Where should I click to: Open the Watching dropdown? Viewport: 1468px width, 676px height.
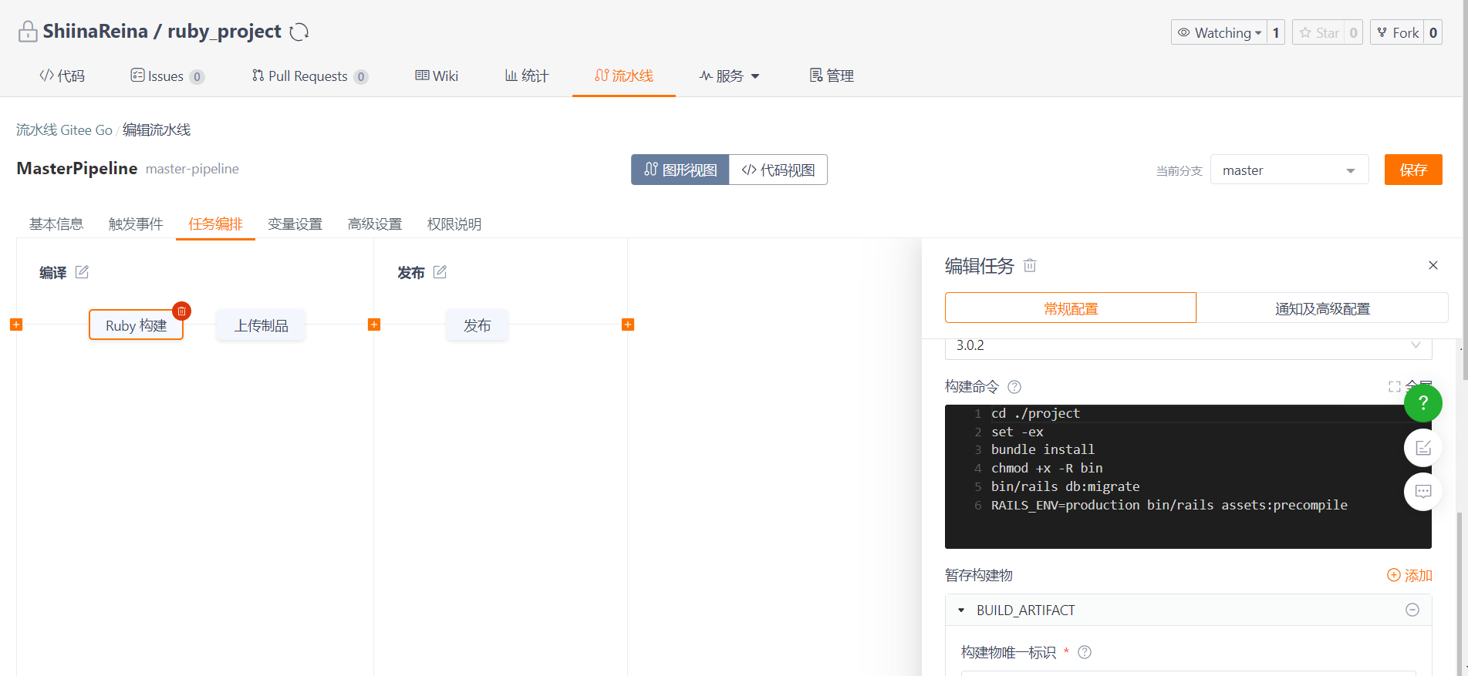pos(1219,32)
